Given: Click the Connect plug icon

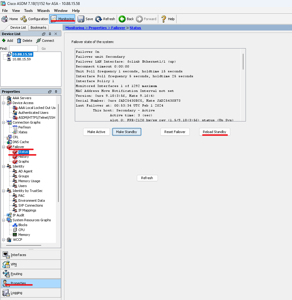Looking at the screenshot, I should click(x=38, y=41).
